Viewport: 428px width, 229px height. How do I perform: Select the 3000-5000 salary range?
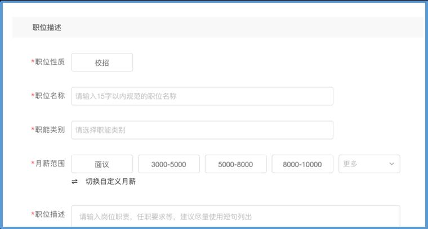169,164
